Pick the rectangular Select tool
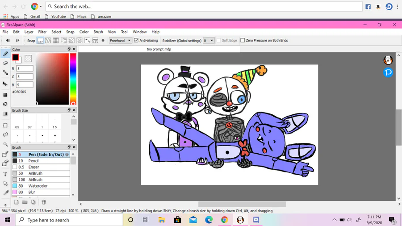The image size is (402, 226). tap(5, 126)
